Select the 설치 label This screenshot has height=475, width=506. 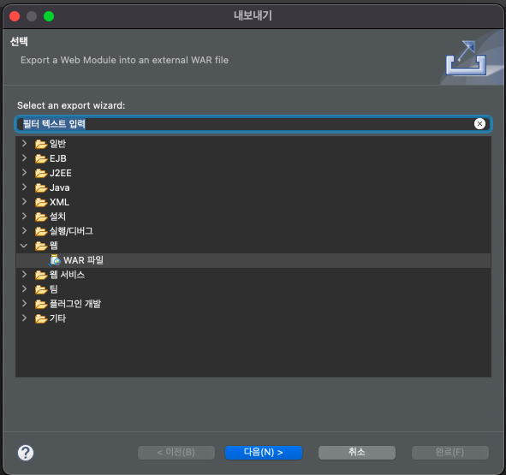(x=57, y=217)
